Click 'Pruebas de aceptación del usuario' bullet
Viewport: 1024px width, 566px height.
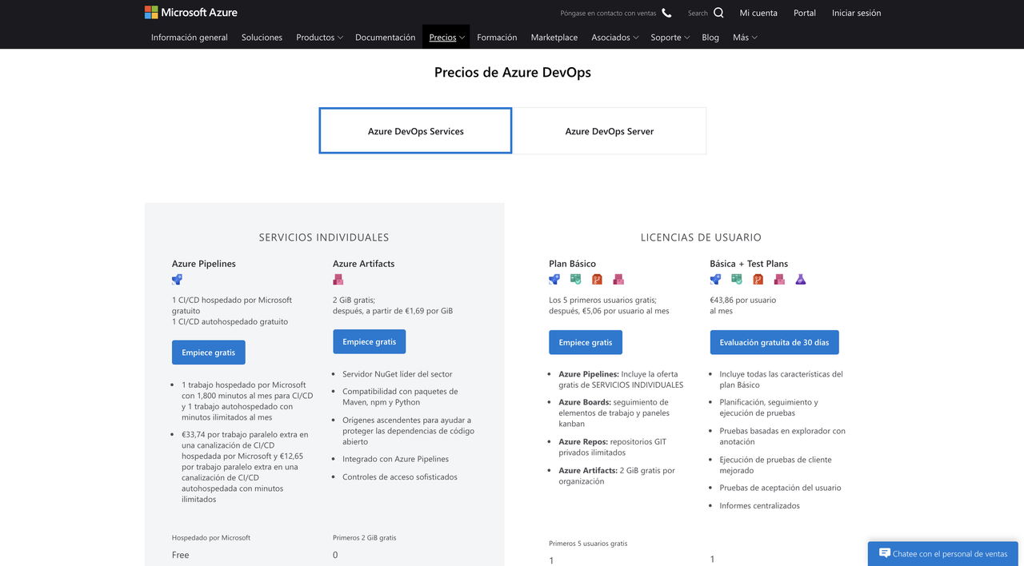click(x=780, y=488)
